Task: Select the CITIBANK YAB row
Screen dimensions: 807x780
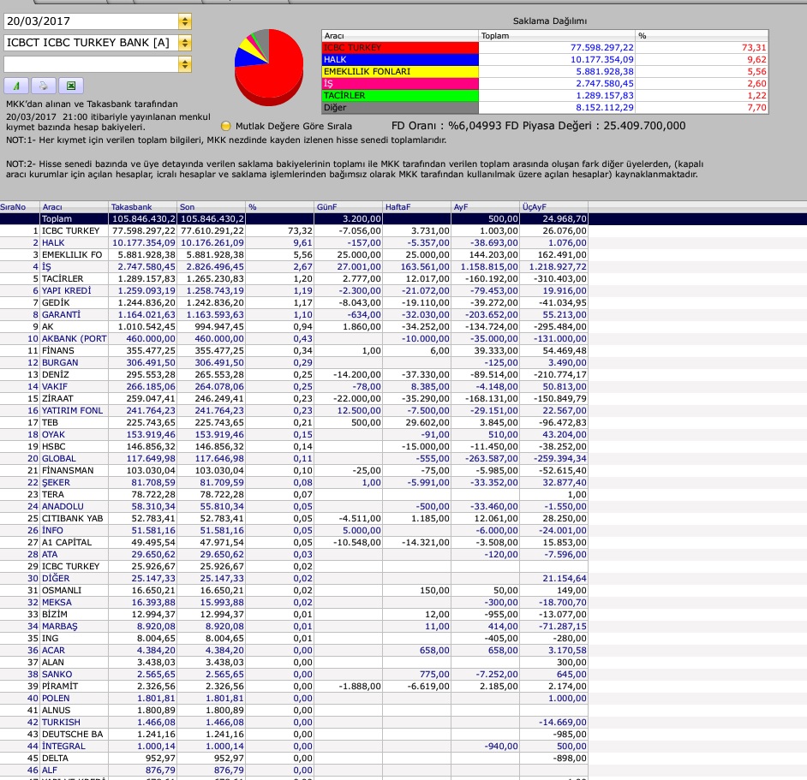Action: point(293,518)
